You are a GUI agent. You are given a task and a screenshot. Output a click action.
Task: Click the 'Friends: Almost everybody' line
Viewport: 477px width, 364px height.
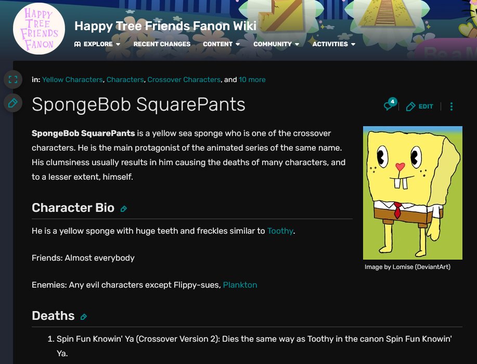(83, 258)
